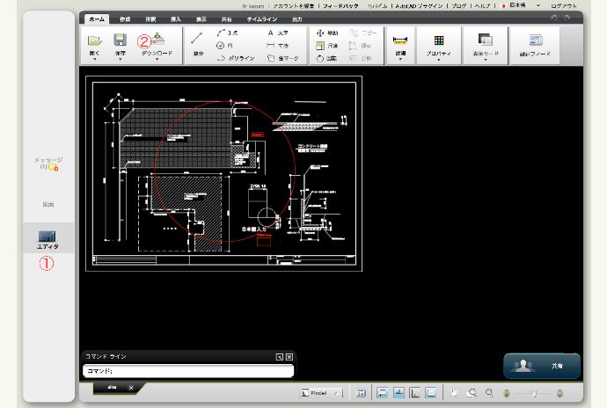Screen dimensions: 607x408
Task: Open the 開く (Open) folder icon
Action: click(x=94, y=40)
